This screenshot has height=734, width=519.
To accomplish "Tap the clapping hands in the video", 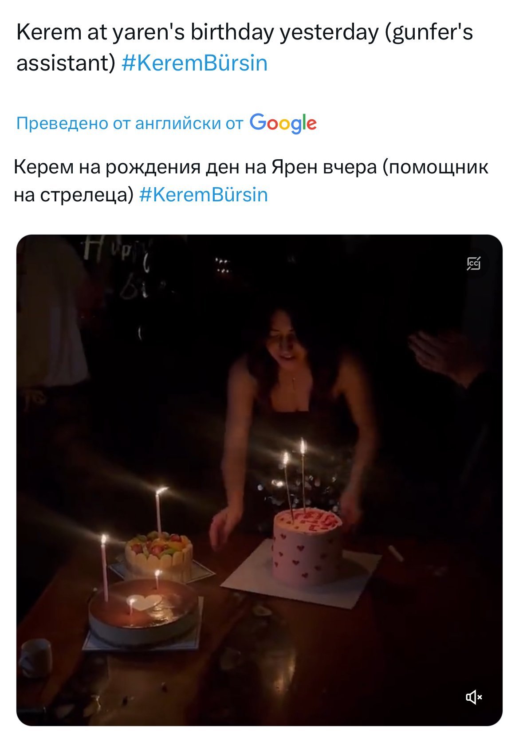I will [444, 355].
